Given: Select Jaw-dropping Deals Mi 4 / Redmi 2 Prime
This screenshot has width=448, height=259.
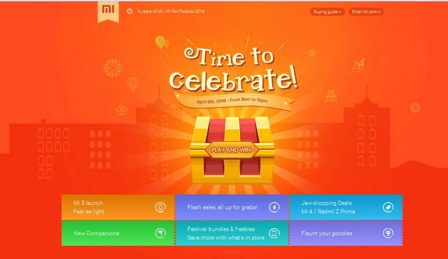Looking at the screenshot, I should (x=345, y=207).
